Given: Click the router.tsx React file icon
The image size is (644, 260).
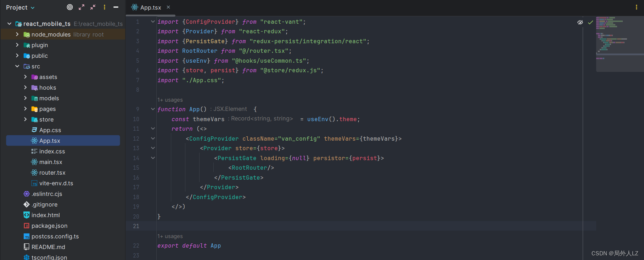Looking at the screenshot, I should (34, 173).
